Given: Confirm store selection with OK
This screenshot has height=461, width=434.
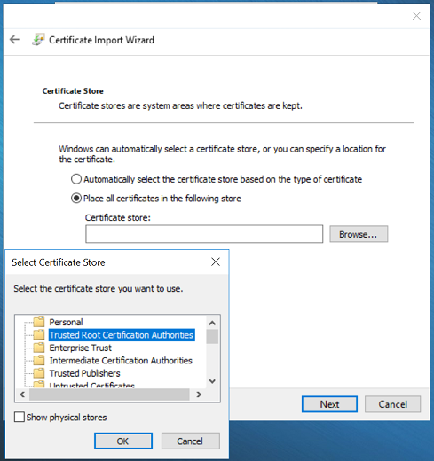Looking at the screenshot, I should click(x=123, y=441).
